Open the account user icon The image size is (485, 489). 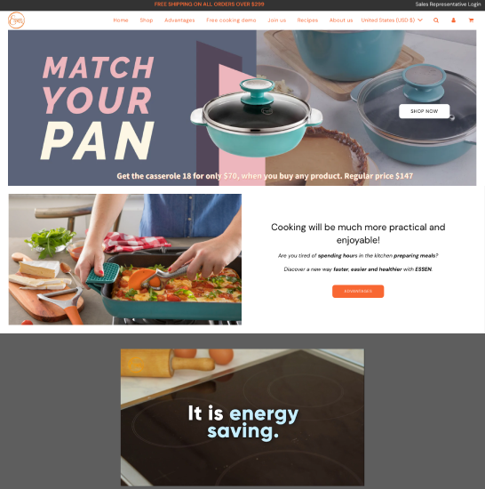coord(454,20)
